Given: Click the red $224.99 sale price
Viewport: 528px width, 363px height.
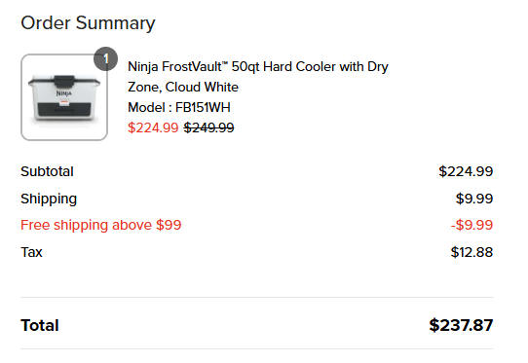Looking at the screenshot, I should (153, 127).
